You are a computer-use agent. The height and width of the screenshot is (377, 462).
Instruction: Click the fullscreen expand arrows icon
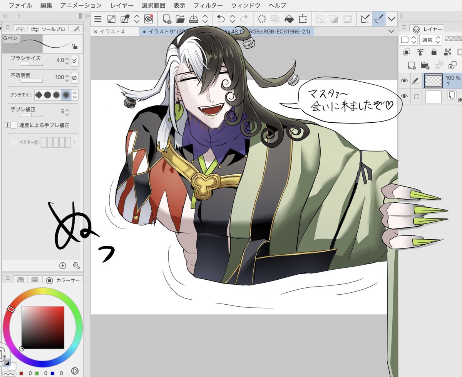[x=111, y=18]
